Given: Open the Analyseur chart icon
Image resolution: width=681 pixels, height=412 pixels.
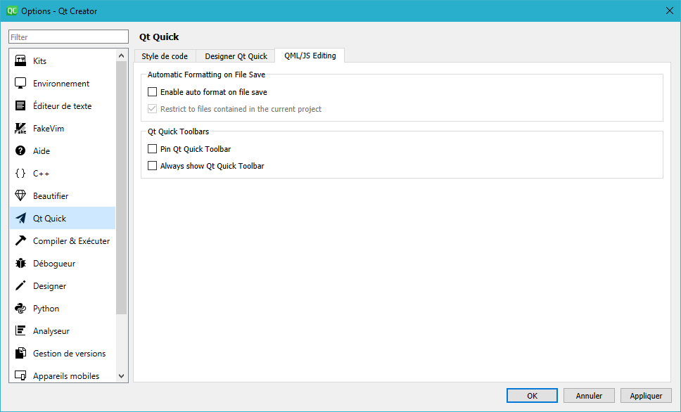Looking at the screenshot, I should 20,331.
